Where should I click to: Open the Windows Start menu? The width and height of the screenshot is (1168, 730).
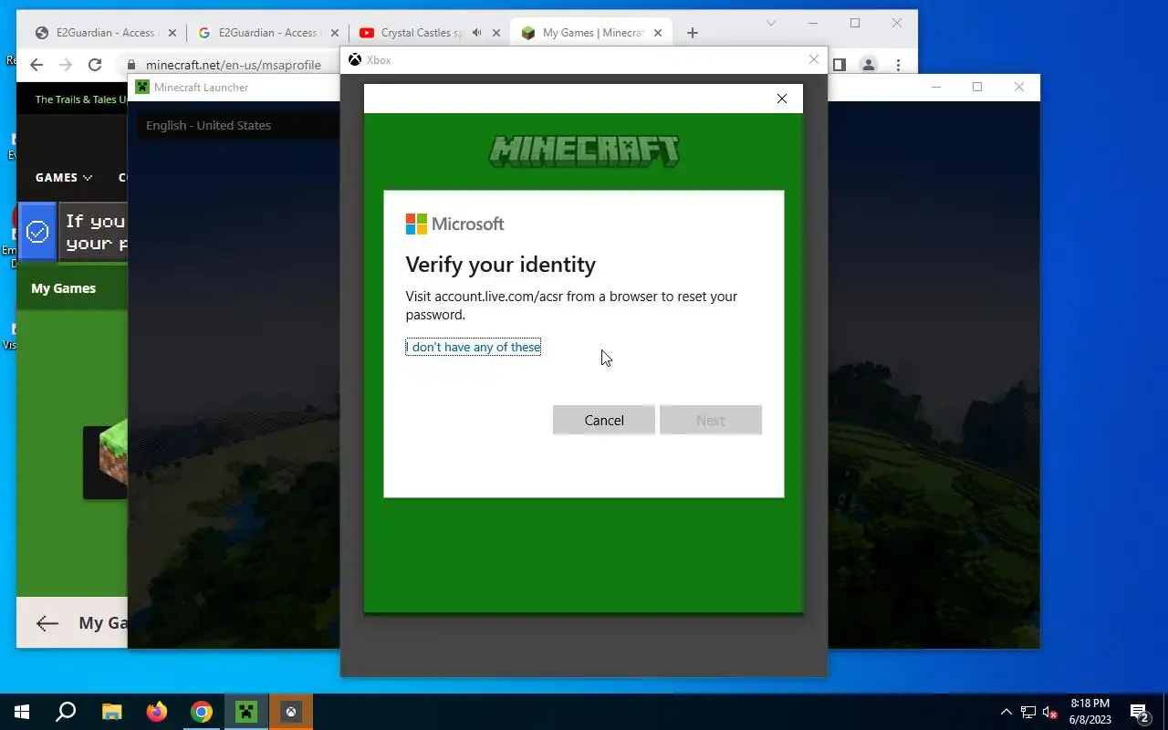tap(22, 712)
